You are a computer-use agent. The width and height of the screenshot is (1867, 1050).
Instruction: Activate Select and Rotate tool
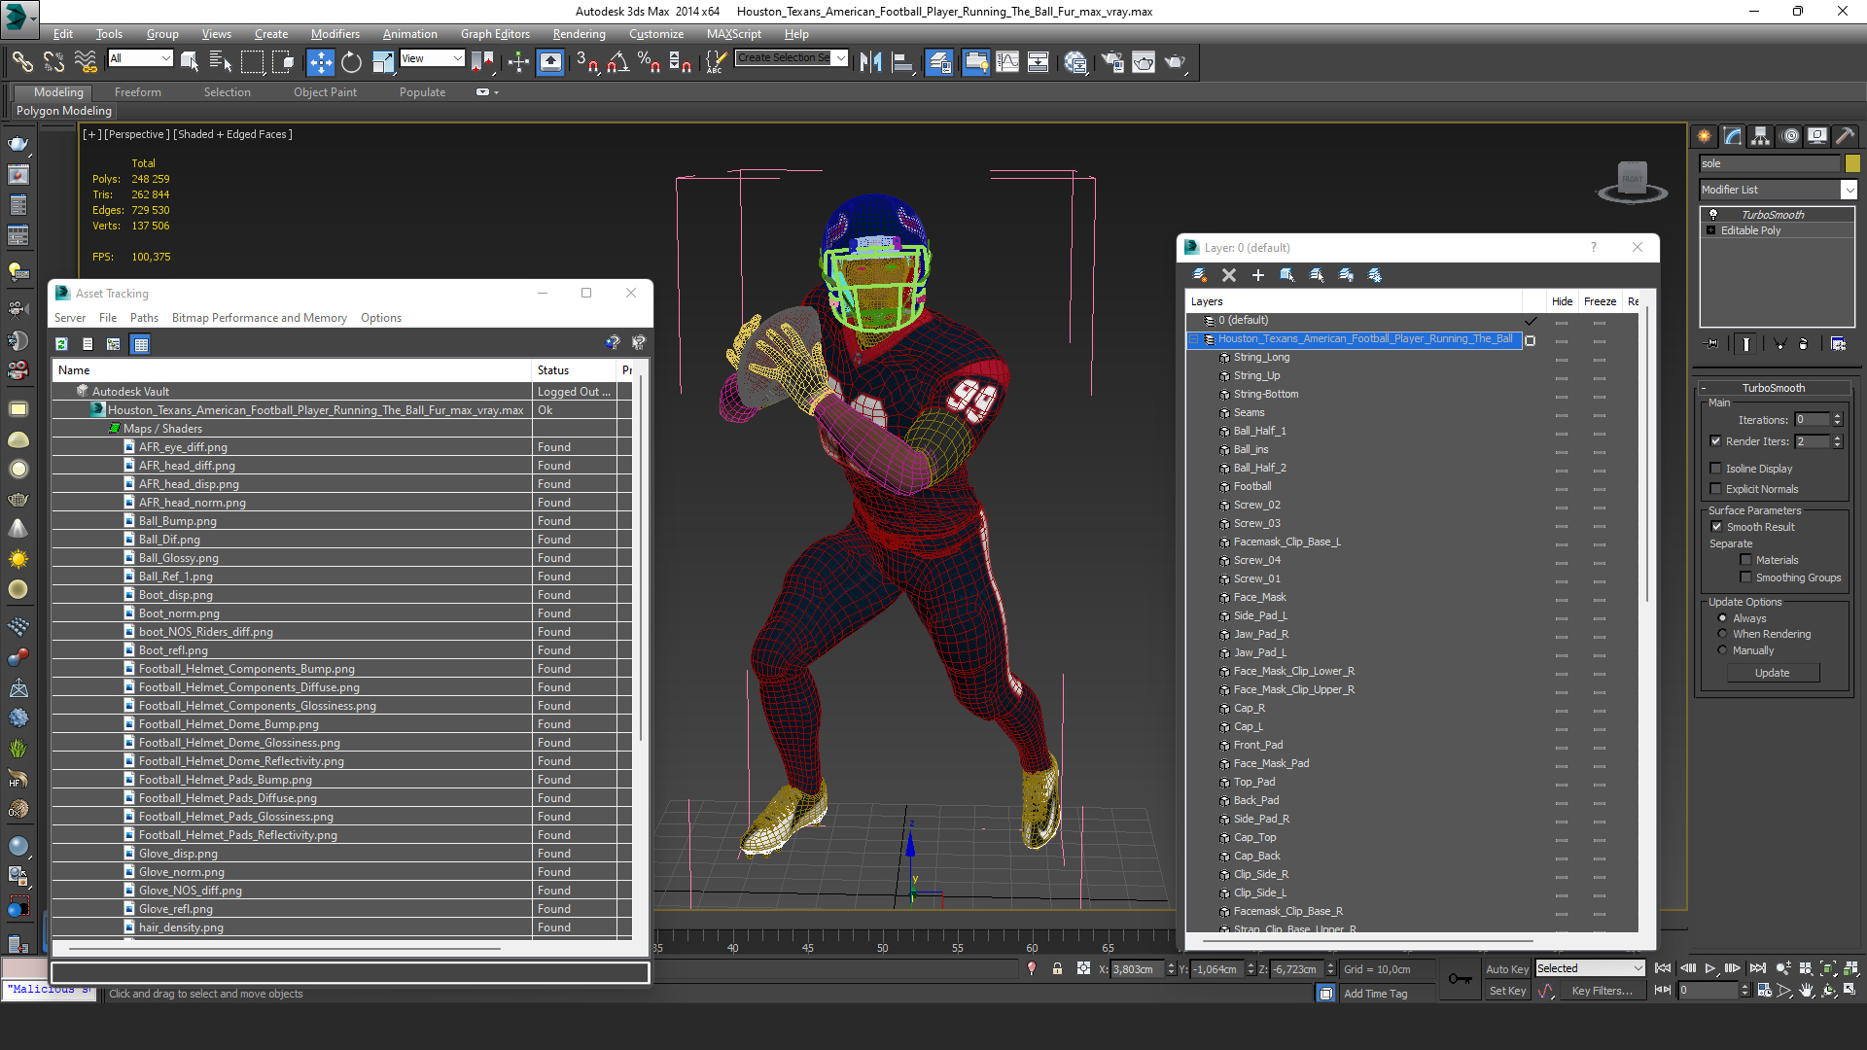(x=351, y=62)
